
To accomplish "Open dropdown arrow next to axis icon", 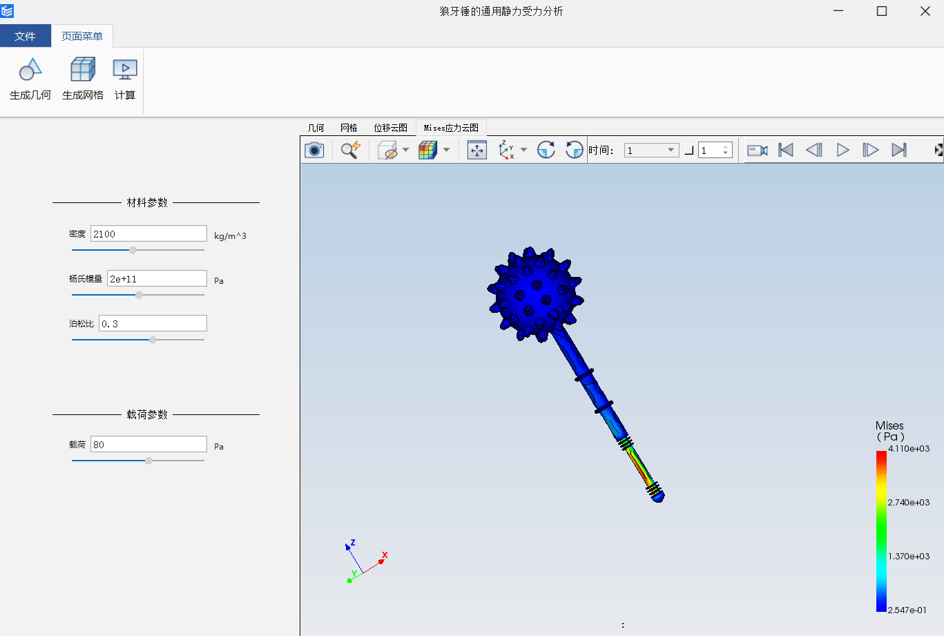I will (523, 150).
